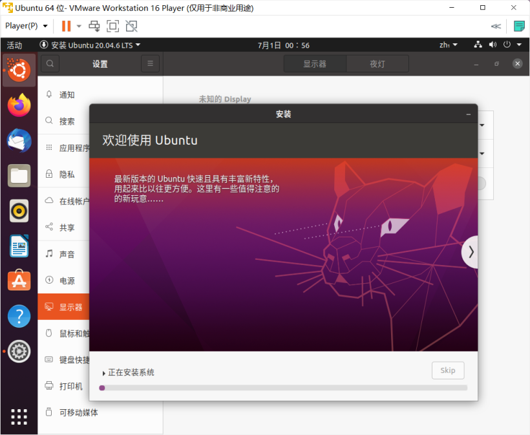This screenshot has width=530, height=435.
Task: Open LibreOffice Writer from the dock
Action: (19, 246)
